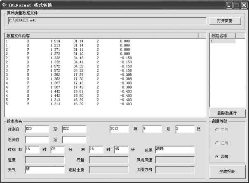The height and width of the screenshot is (183, 249).
Task: Click the 云量 input field
Action: point(109,160)
